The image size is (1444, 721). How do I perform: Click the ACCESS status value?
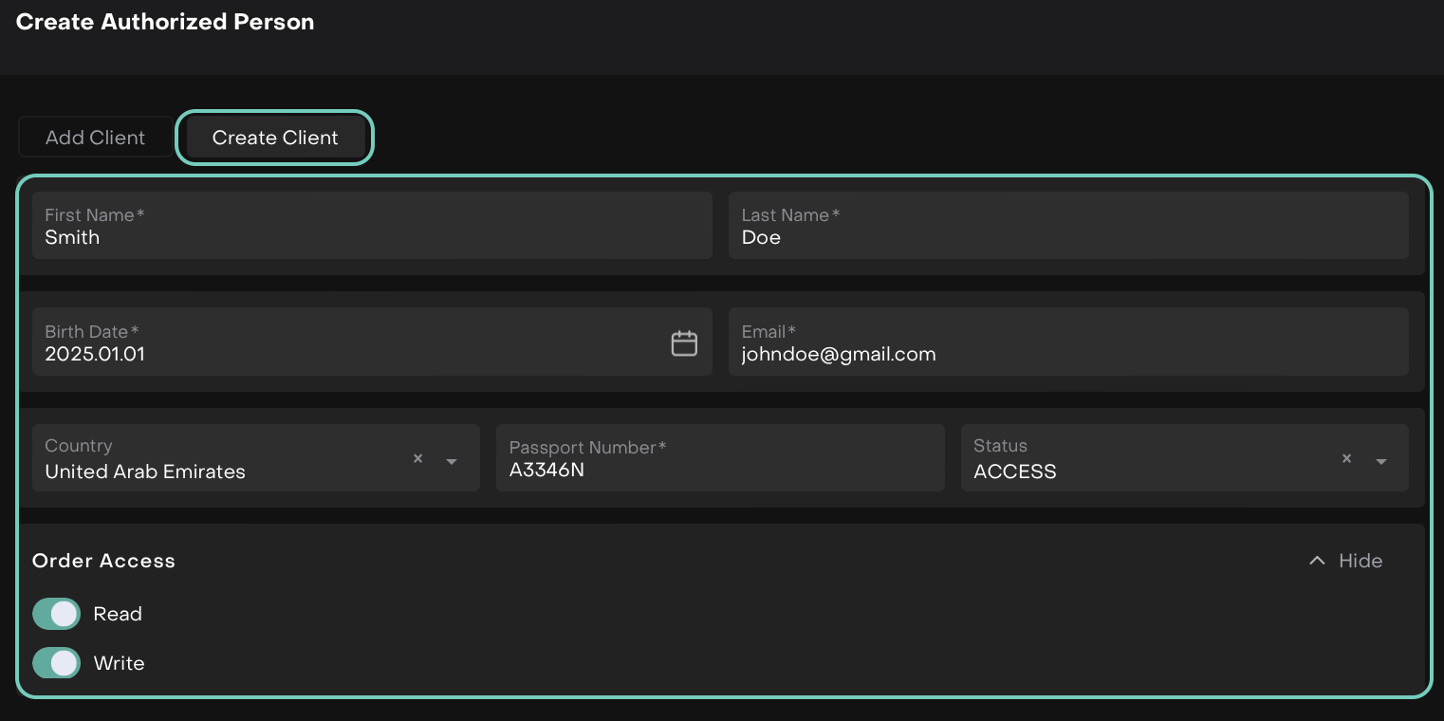click(x=1014, y=471)
